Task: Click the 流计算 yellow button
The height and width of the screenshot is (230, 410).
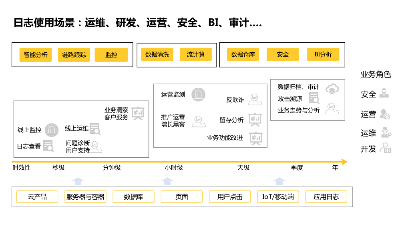Action: (x=195, y=54)
